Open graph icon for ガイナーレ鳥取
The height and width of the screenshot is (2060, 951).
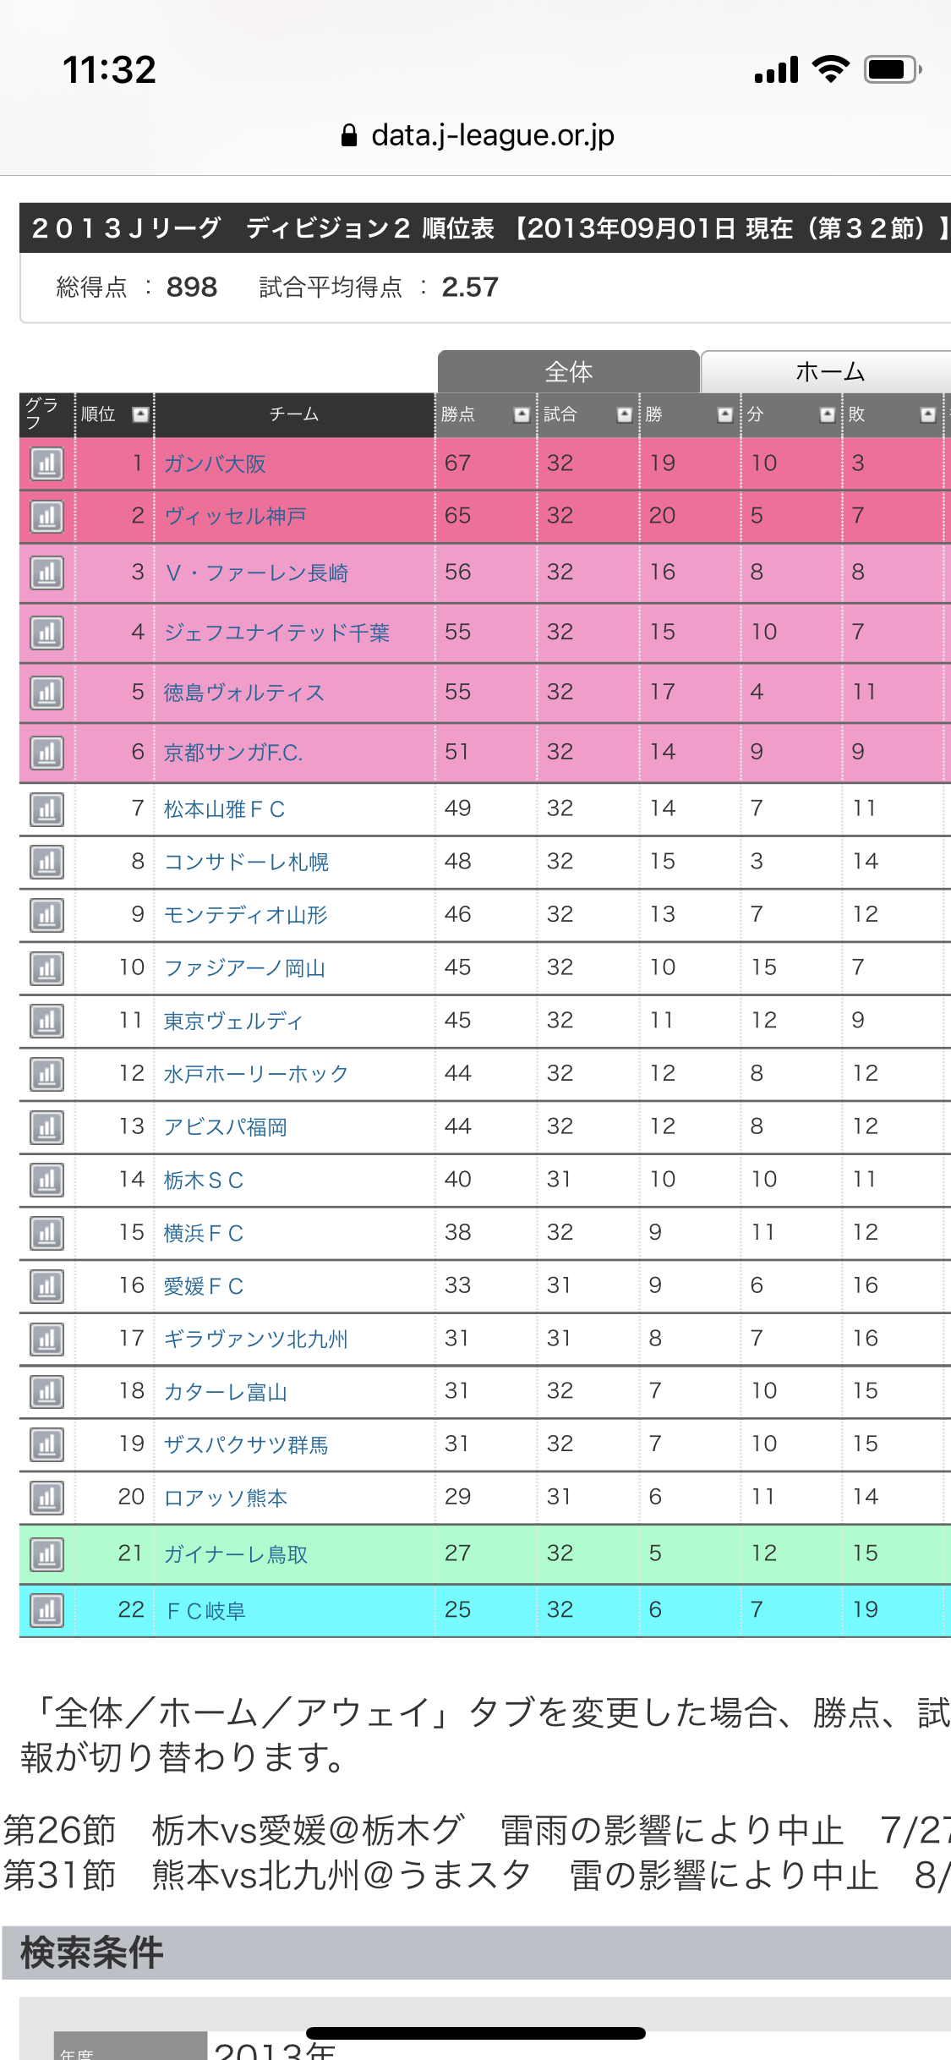click(46, 1553)
